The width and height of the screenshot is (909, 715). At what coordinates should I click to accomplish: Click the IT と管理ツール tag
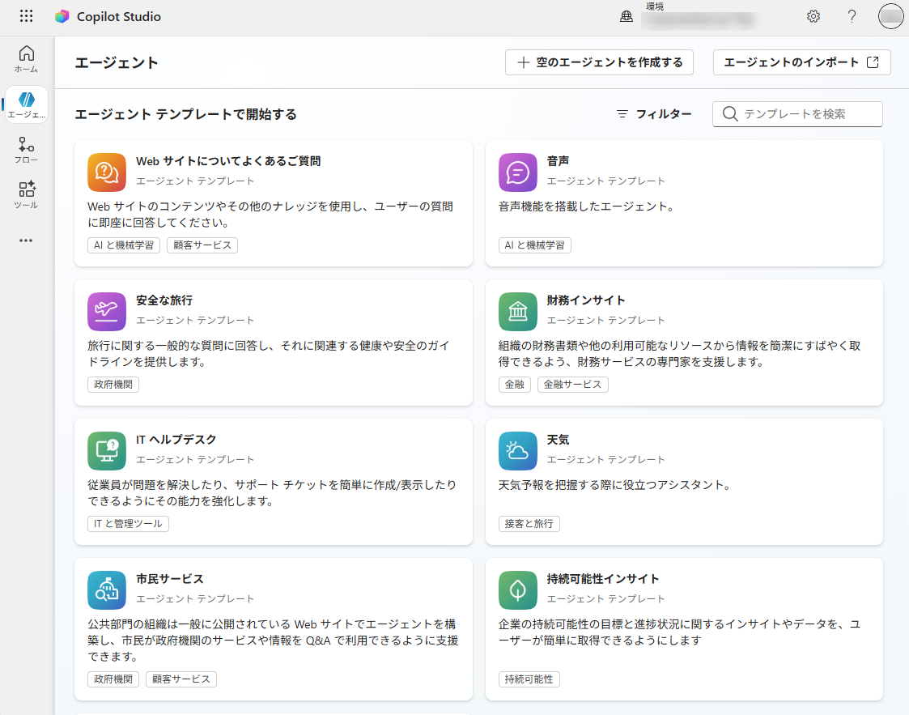click(128, 524)
